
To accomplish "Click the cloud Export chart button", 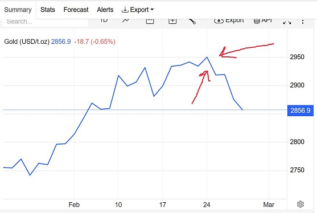I will (229, 21).
